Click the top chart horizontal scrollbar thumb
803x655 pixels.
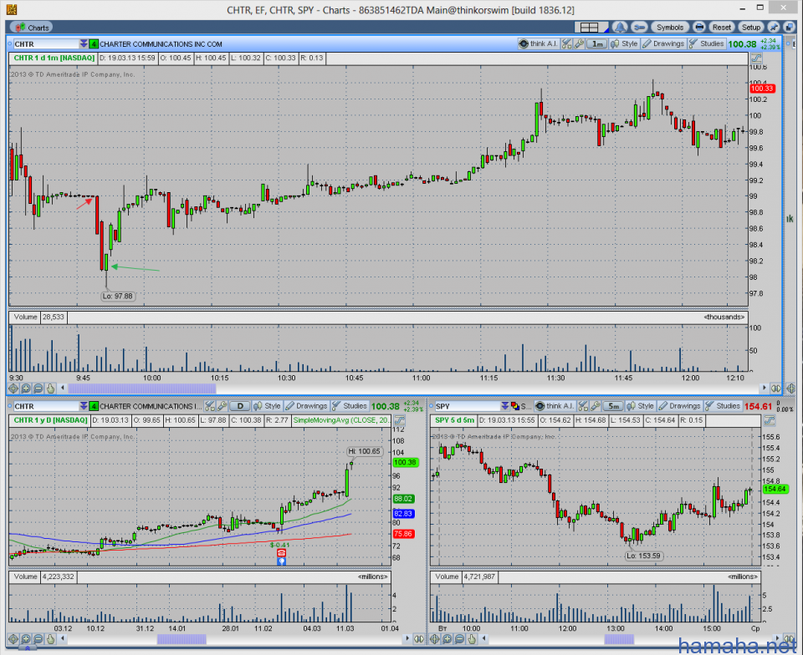[x=142, y=388]
